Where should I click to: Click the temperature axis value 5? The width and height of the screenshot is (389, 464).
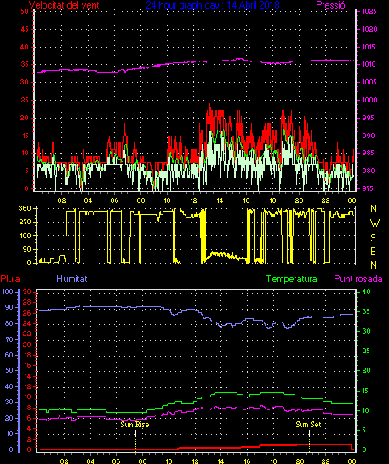(364, 430)
